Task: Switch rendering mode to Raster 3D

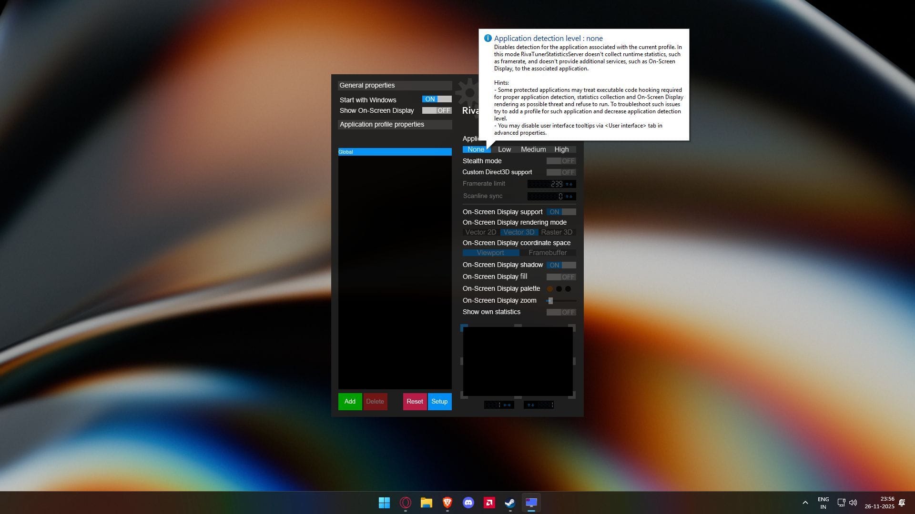Action: pyautogui.click(x=557, y=232)
